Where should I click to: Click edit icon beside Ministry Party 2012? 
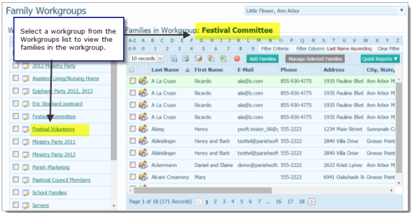26,155
